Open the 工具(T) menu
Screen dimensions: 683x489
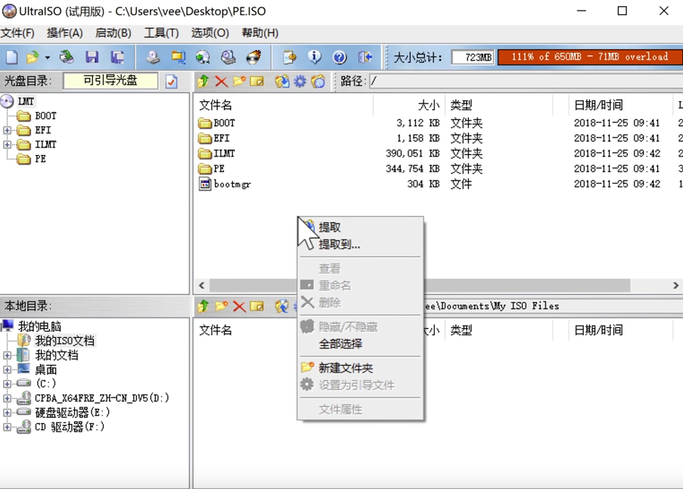click(161, 33)
